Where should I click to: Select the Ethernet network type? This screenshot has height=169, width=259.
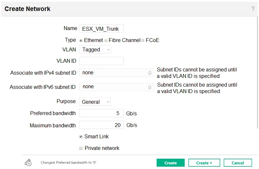81,40
